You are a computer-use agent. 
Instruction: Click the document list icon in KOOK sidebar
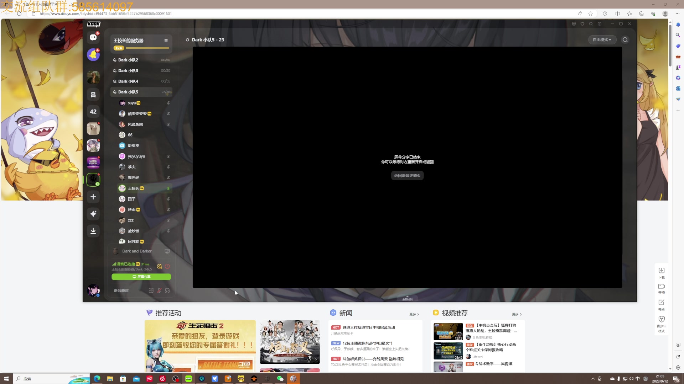click(x=93, y=95)
